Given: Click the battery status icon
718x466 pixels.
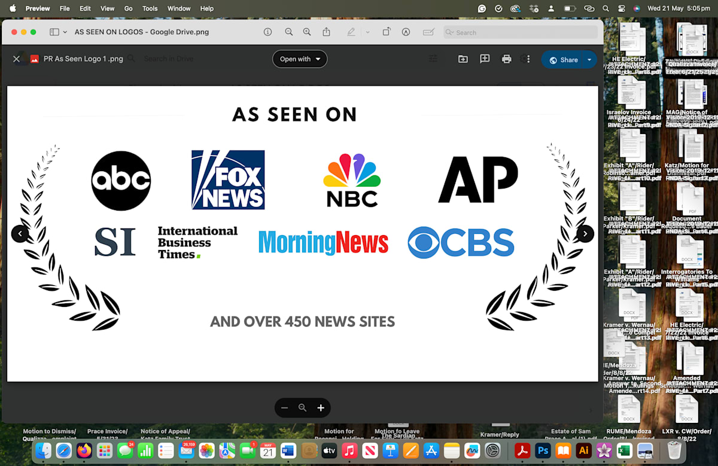Looking at the screenshot, I should pyautogui.click(x=570, y=8).
